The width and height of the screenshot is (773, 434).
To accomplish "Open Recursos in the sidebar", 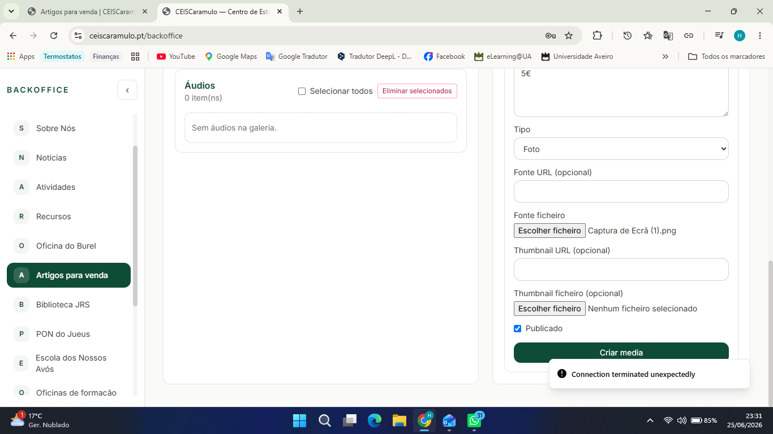I will (68, 216).
